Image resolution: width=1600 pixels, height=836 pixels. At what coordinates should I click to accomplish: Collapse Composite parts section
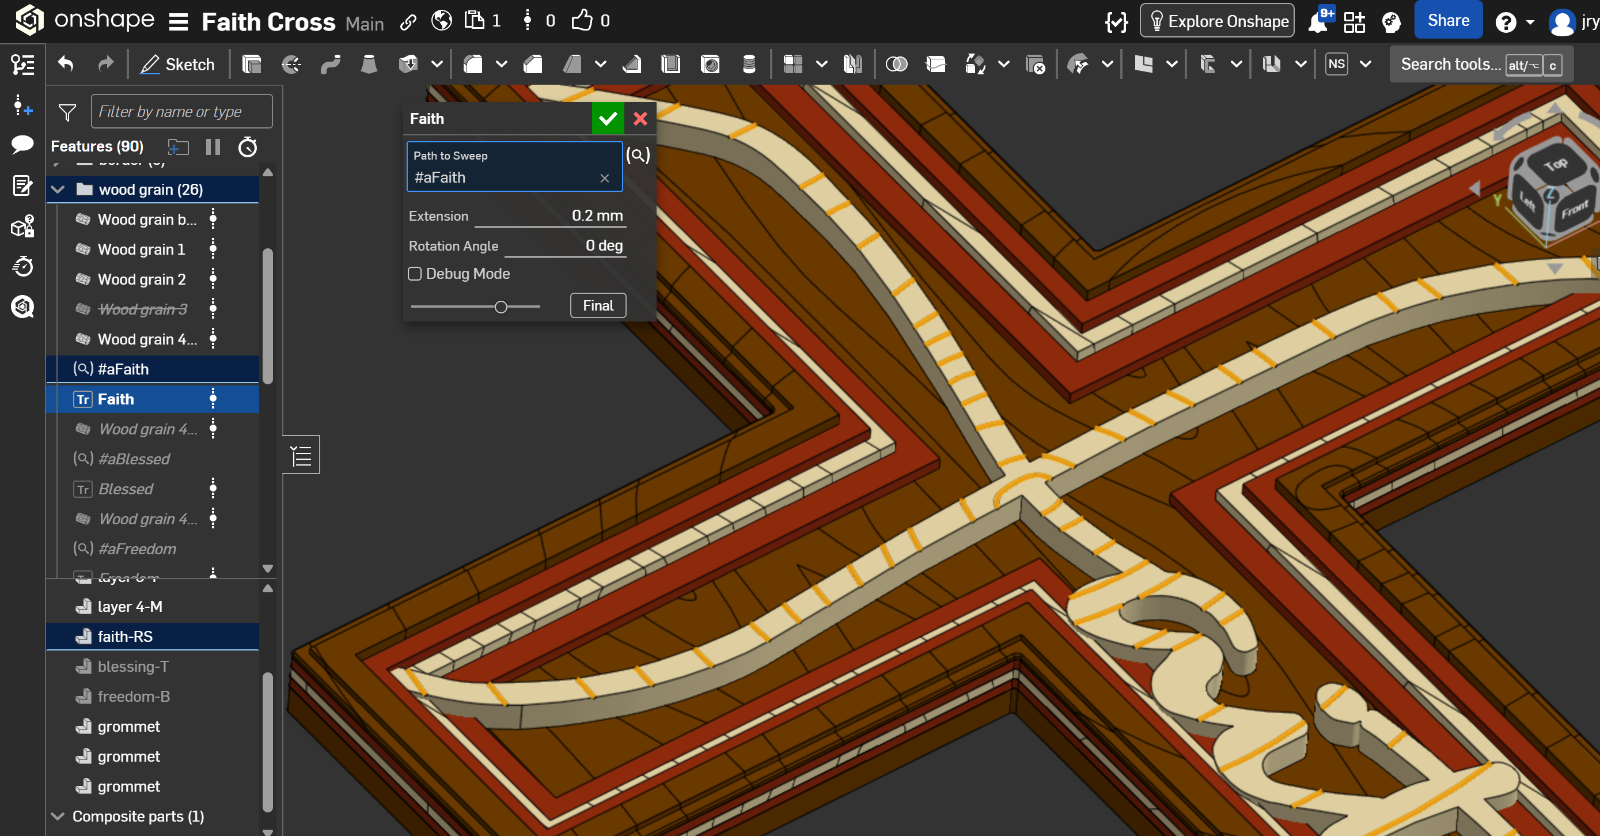[58, 816]
